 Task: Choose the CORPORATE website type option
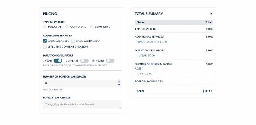pos(67,27)
